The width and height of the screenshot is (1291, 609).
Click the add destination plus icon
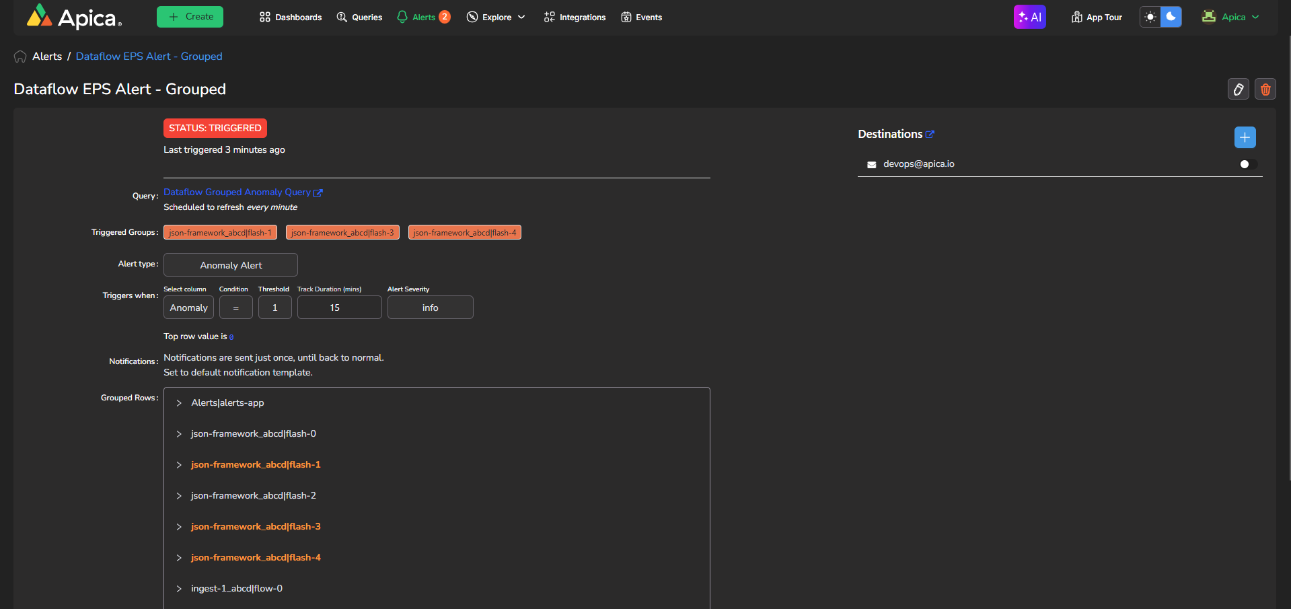pyautogui.click(x=1245, y=137)
